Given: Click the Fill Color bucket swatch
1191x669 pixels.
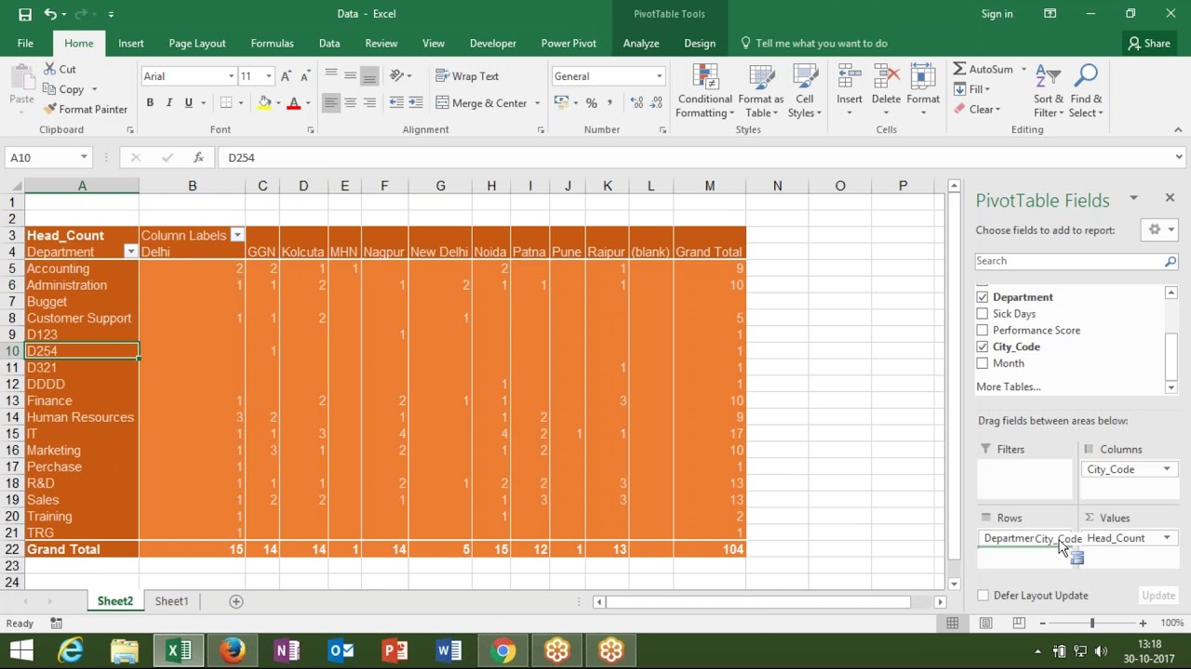Looking at the screenshot, I should click(x=264, y=103).
